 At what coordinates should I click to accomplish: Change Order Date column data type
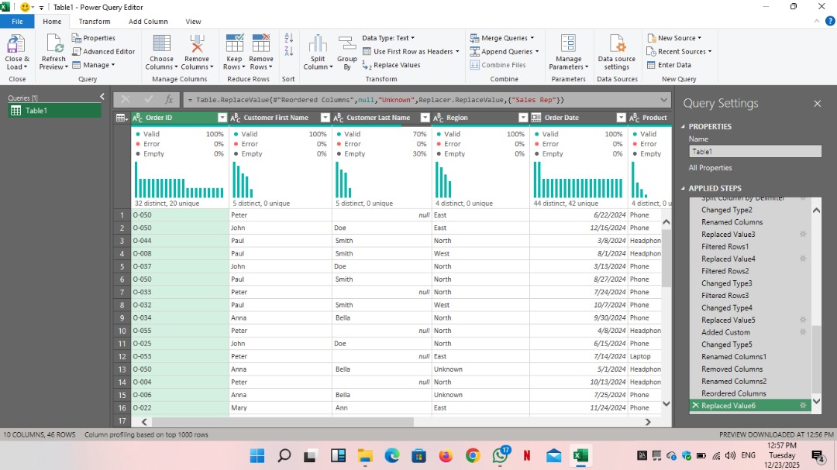click(536, 118)
